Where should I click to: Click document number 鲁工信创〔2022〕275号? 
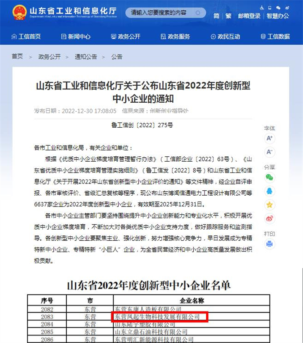[142, 125]
